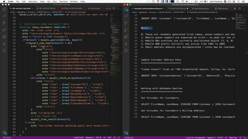
Task: Open the Code application menu
Action: (10, 2)
